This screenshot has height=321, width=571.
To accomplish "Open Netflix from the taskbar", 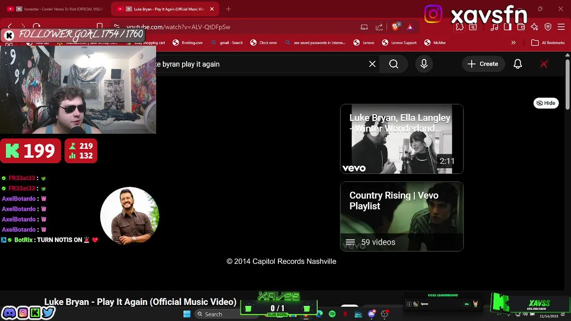I will pos(345,314).
